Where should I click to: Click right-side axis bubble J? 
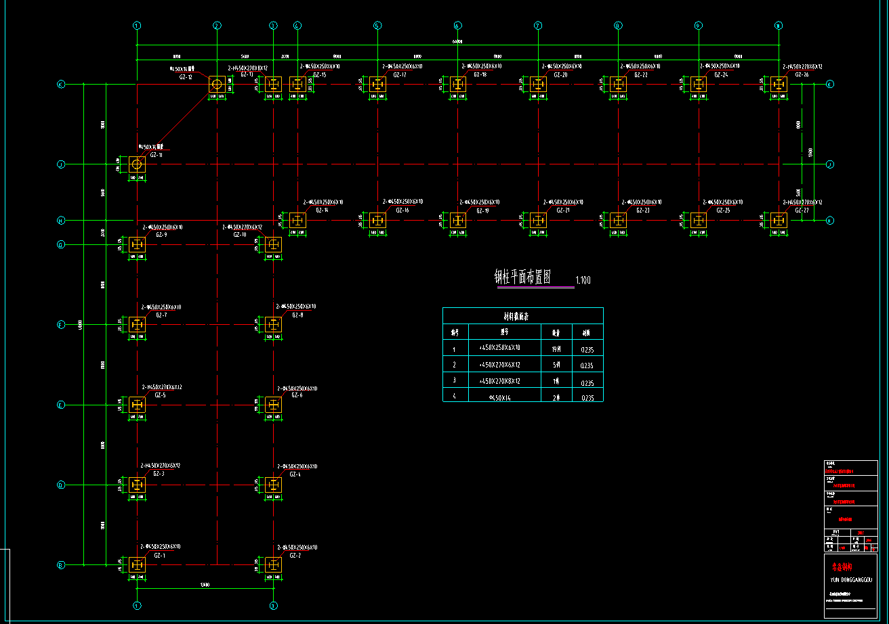829,164
